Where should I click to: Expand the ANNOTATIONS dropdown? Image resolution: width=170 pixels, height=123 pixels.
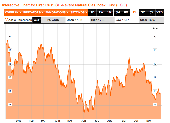coord(57,12)
